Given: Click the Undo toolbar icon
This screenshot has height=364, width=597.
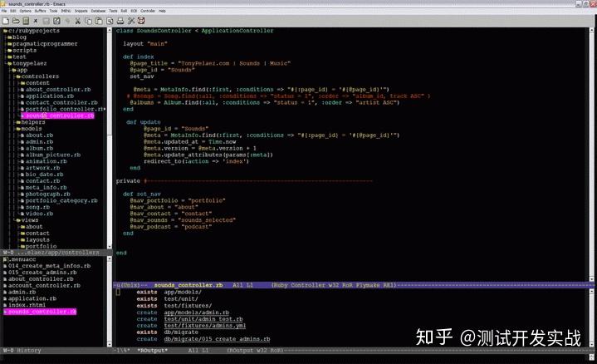Looking at the screenshot, I should click(67, 21).
